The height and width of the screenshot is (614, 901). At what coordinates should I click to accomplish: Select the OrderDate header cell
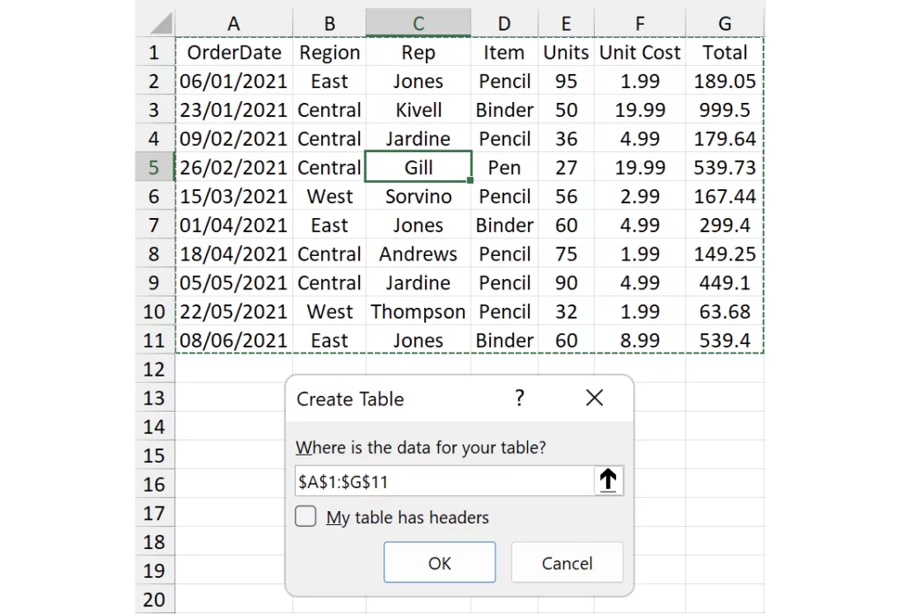234,53
